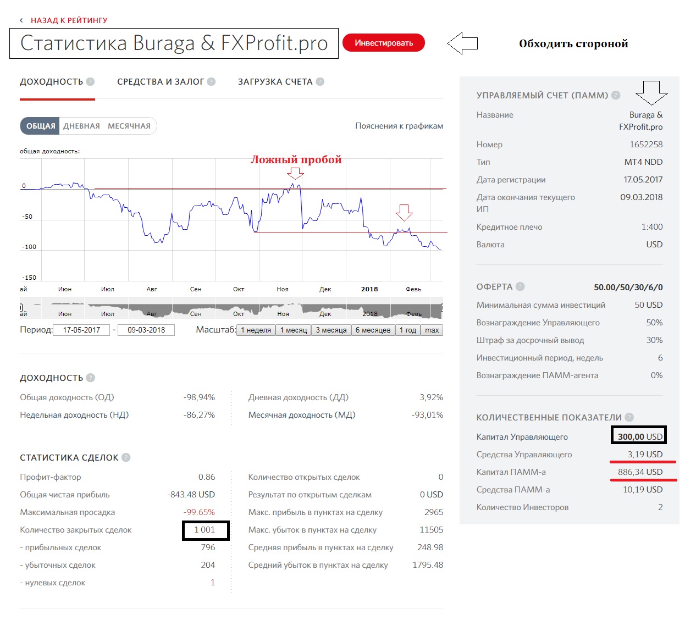Click the Максимальная просадка value -99.65%
This screenshot has height=620, width=685.
200,512
